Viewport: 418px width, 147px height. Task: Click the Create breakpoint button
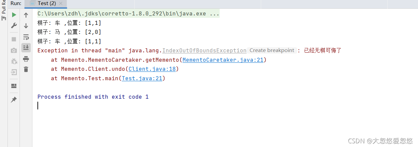272,50
